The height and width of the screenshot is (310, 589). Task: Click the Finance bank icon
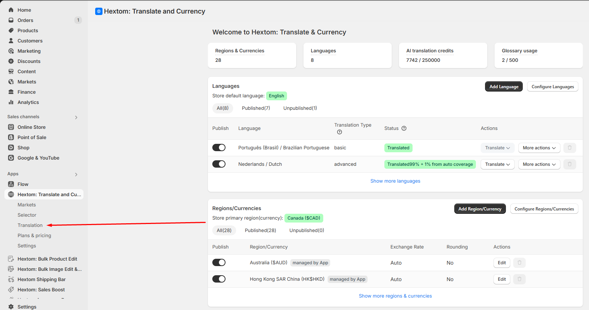[11, 92]
